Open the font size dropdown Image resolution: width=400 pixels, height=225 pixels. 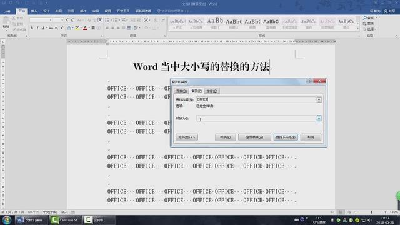click(62, 20)
